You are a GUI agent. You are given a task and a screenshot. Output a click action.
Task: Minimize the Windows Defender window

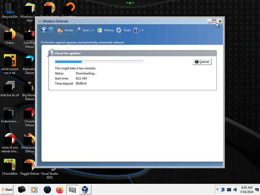point(209,21)
